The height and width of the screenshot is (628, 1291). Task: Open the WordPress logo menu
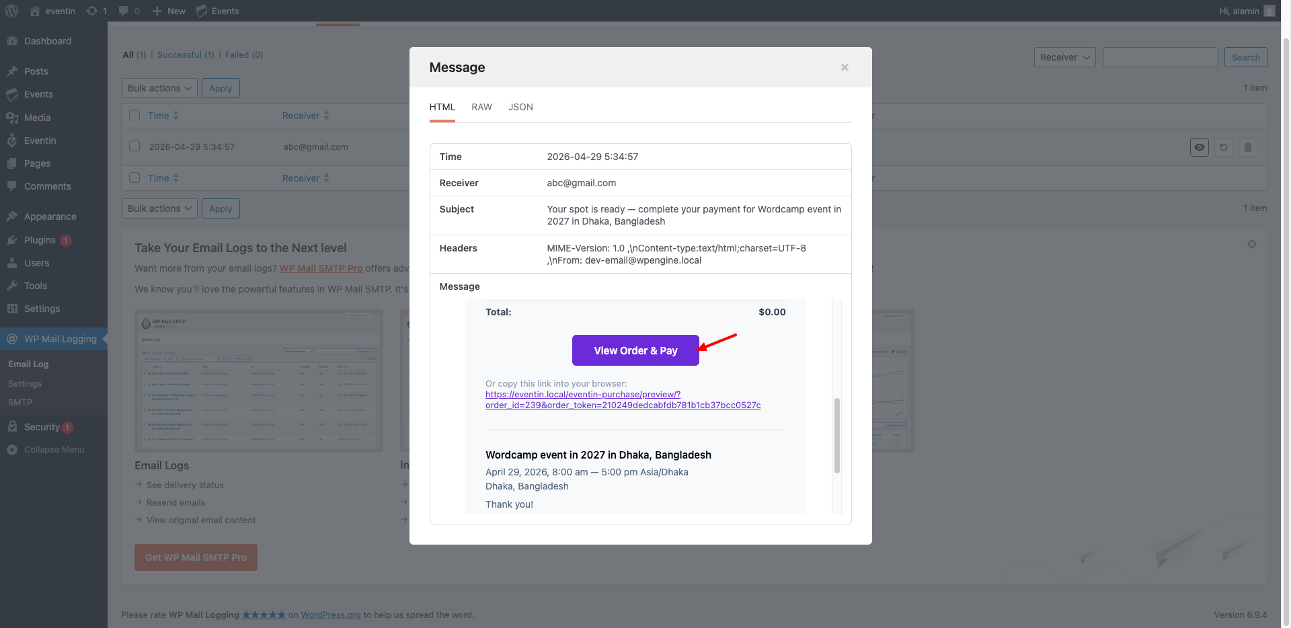(11, 11)
